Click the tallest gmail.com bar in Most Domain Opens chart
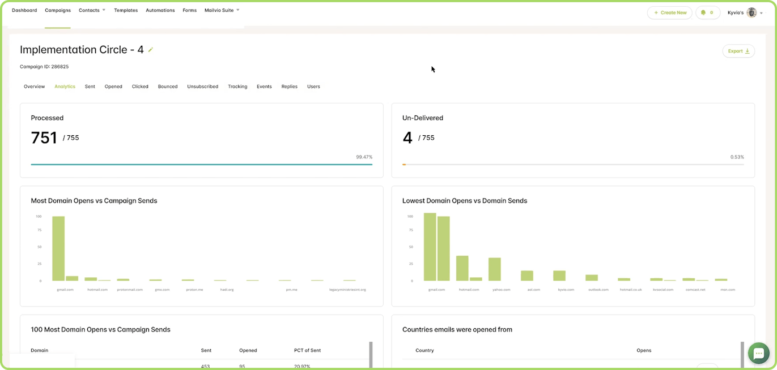 point(58,249)
